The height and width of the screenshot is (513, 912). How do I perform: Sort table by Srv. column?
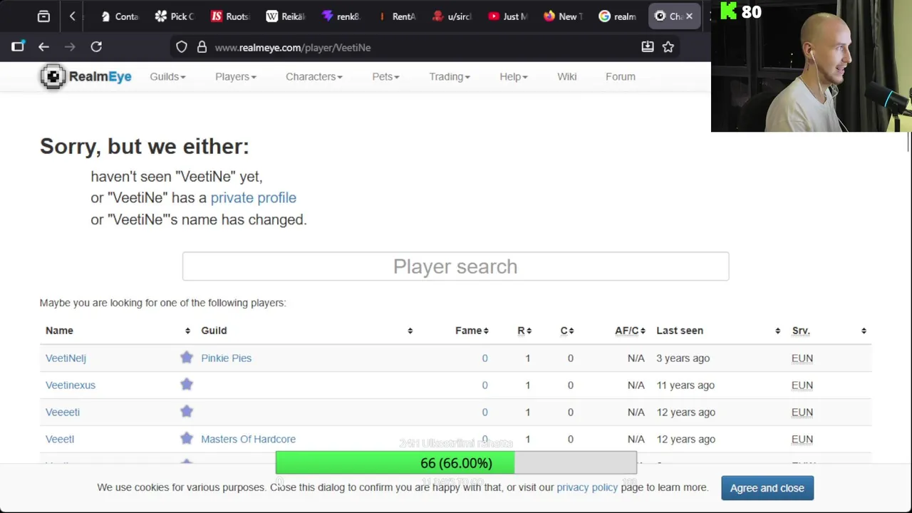point(829,331)
